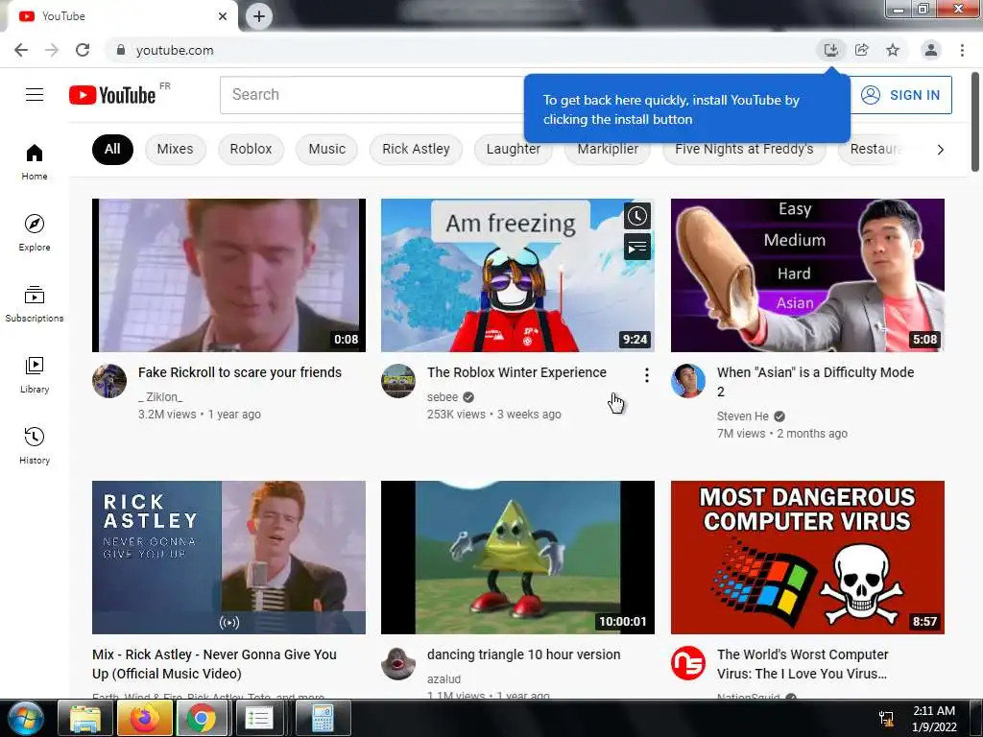Open the Calculator taskbar icon
983x737 pixels.
coord(323,718)
